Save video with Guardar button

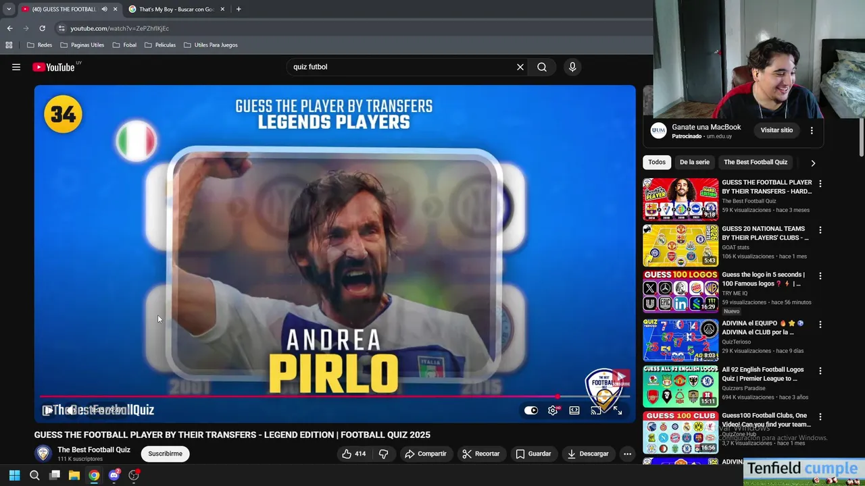pos(534,454)
